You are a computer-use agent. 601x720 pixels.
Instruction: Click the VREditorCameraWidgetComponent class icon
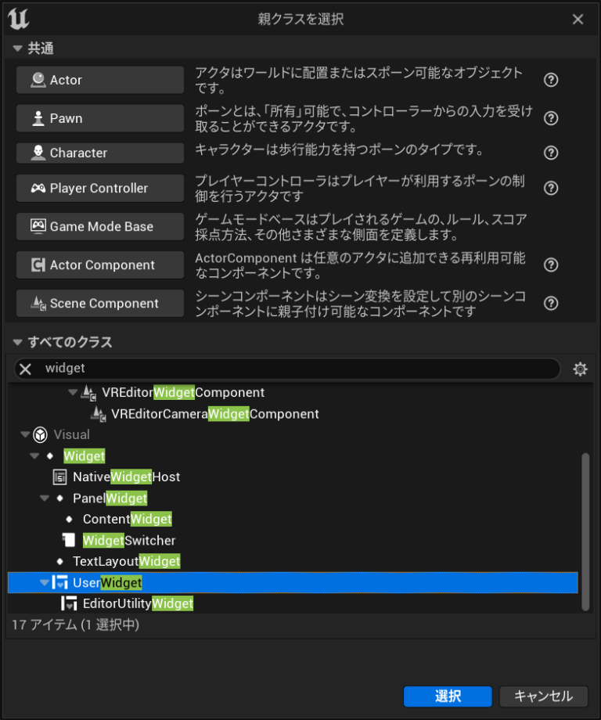(99, 414)
